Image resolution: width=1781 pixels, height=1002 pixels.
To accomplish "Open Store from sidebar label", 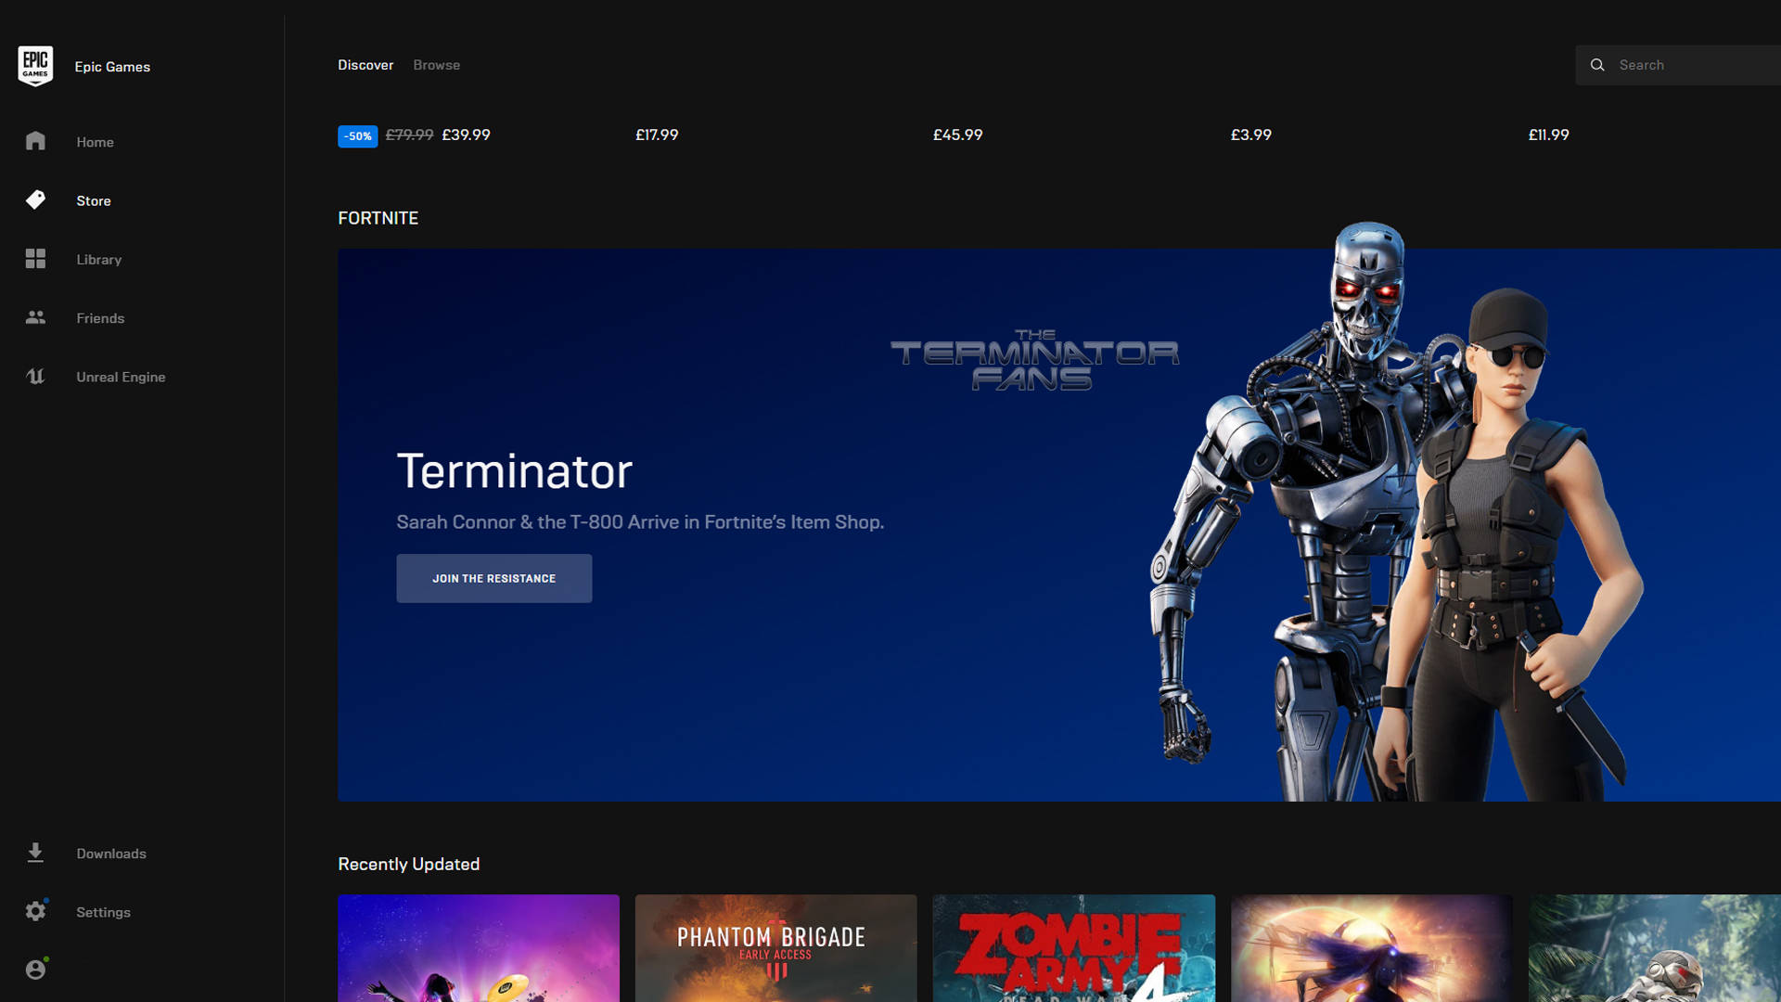I will (x=94, y=200).
